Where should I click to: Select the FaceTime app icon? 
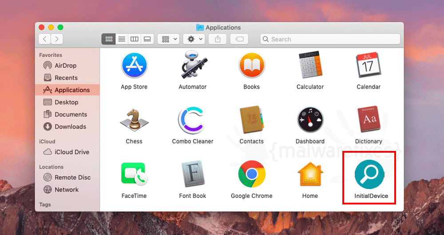(134, 174)
